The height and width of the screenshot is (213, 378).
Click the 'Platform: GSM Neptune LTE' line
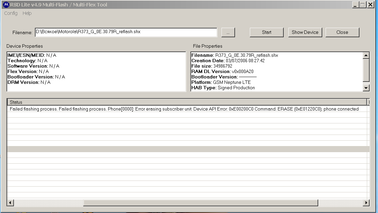click(x=221, y=82)
